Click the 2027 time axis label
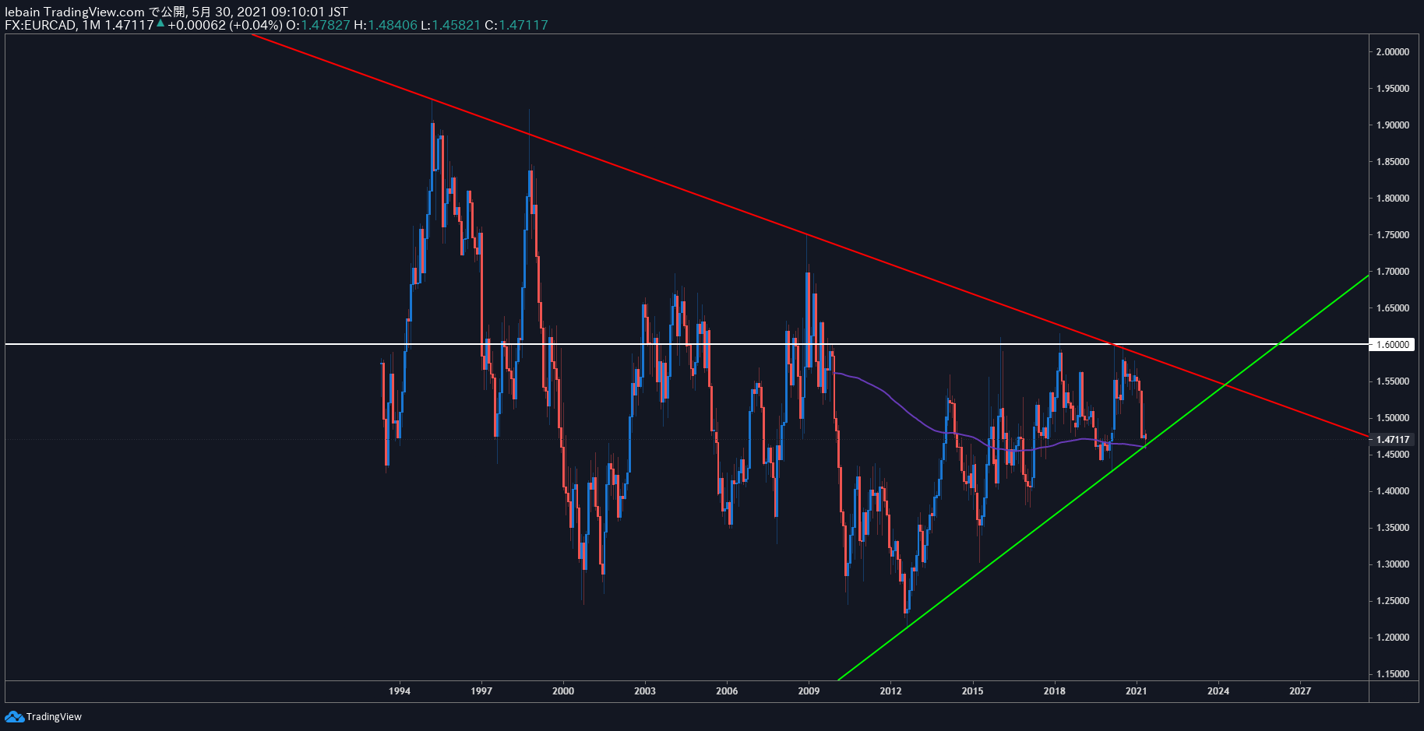Screen dimensions: 1424x731 click(1300, 691)
